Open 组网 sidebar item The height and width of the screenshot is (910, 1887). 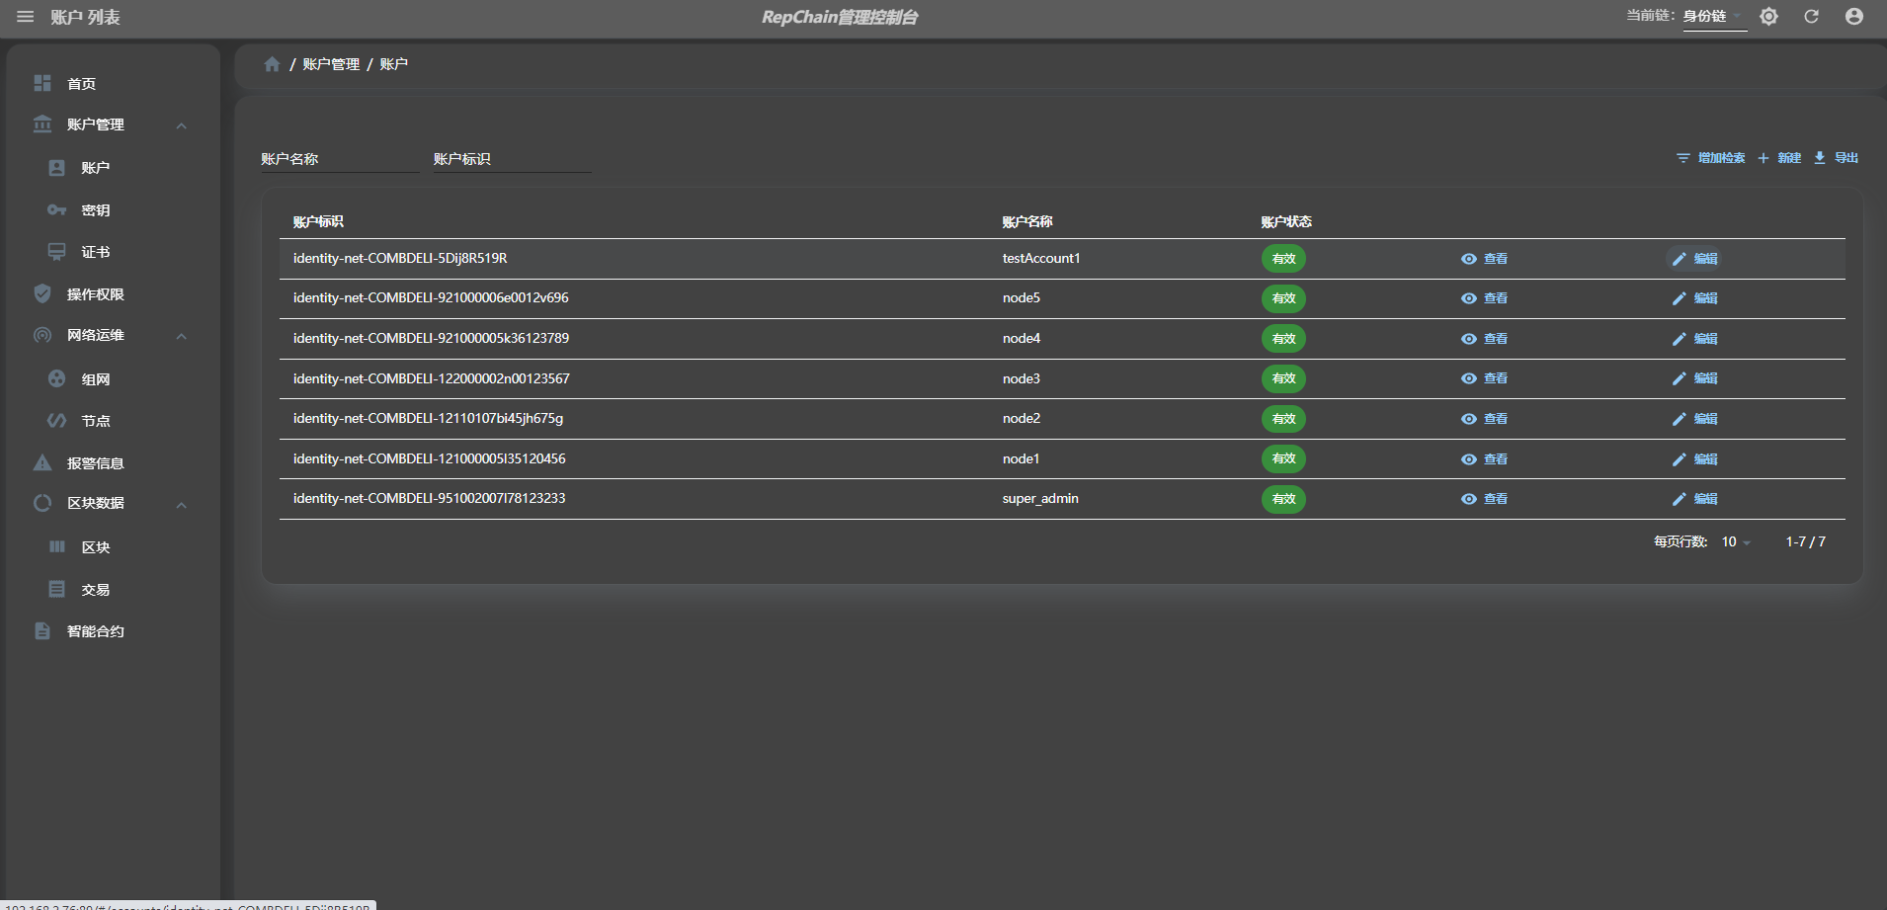[x=95, y=379]
